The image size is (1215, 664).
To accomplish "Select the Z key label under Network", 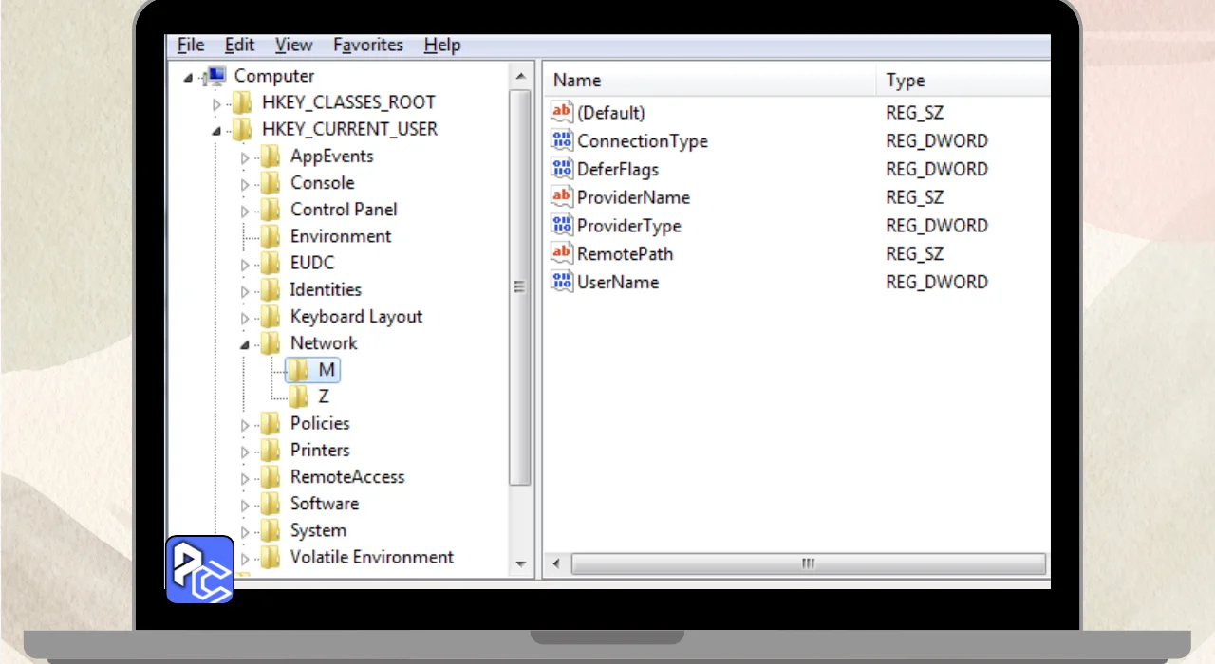I will (324, 397).
